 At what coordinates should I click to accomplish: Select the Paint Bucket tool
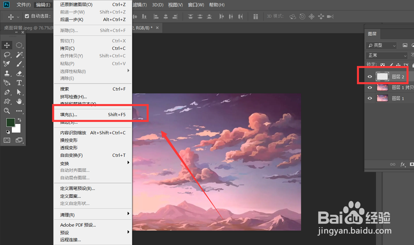pyautogui.click(x=7, y=83)
